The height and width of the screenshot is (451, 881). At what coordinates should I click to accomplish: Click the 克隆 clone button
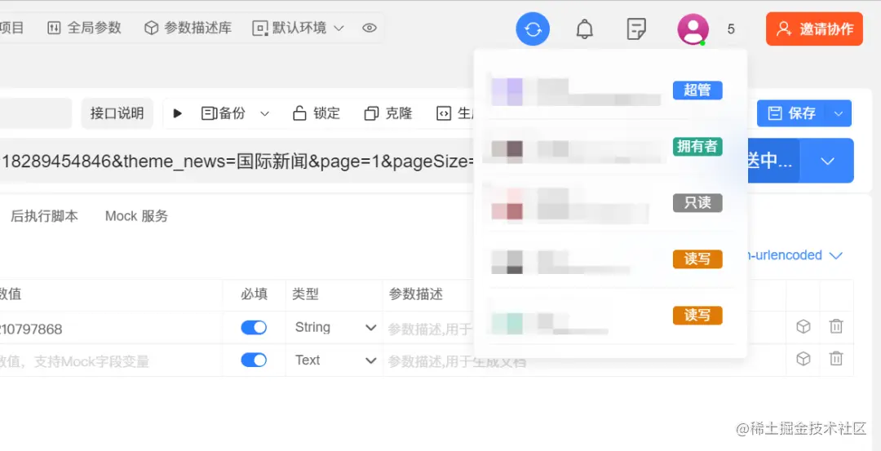pos(388,113)
